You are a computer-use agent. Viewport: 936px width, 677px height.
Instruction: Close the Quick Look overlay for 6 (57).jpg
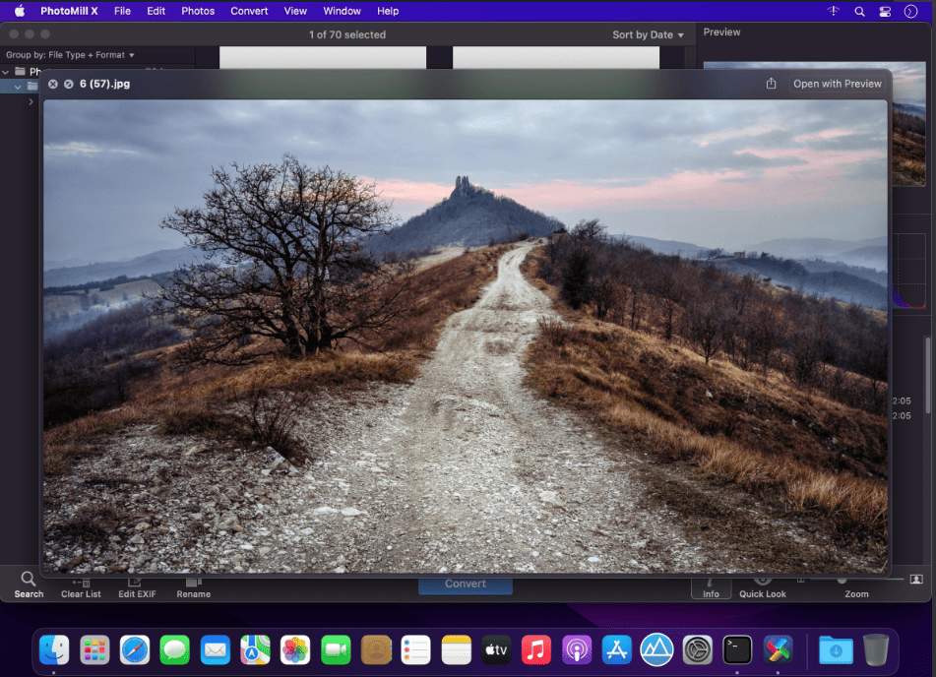pyautogui.click(x=53, y=85)
